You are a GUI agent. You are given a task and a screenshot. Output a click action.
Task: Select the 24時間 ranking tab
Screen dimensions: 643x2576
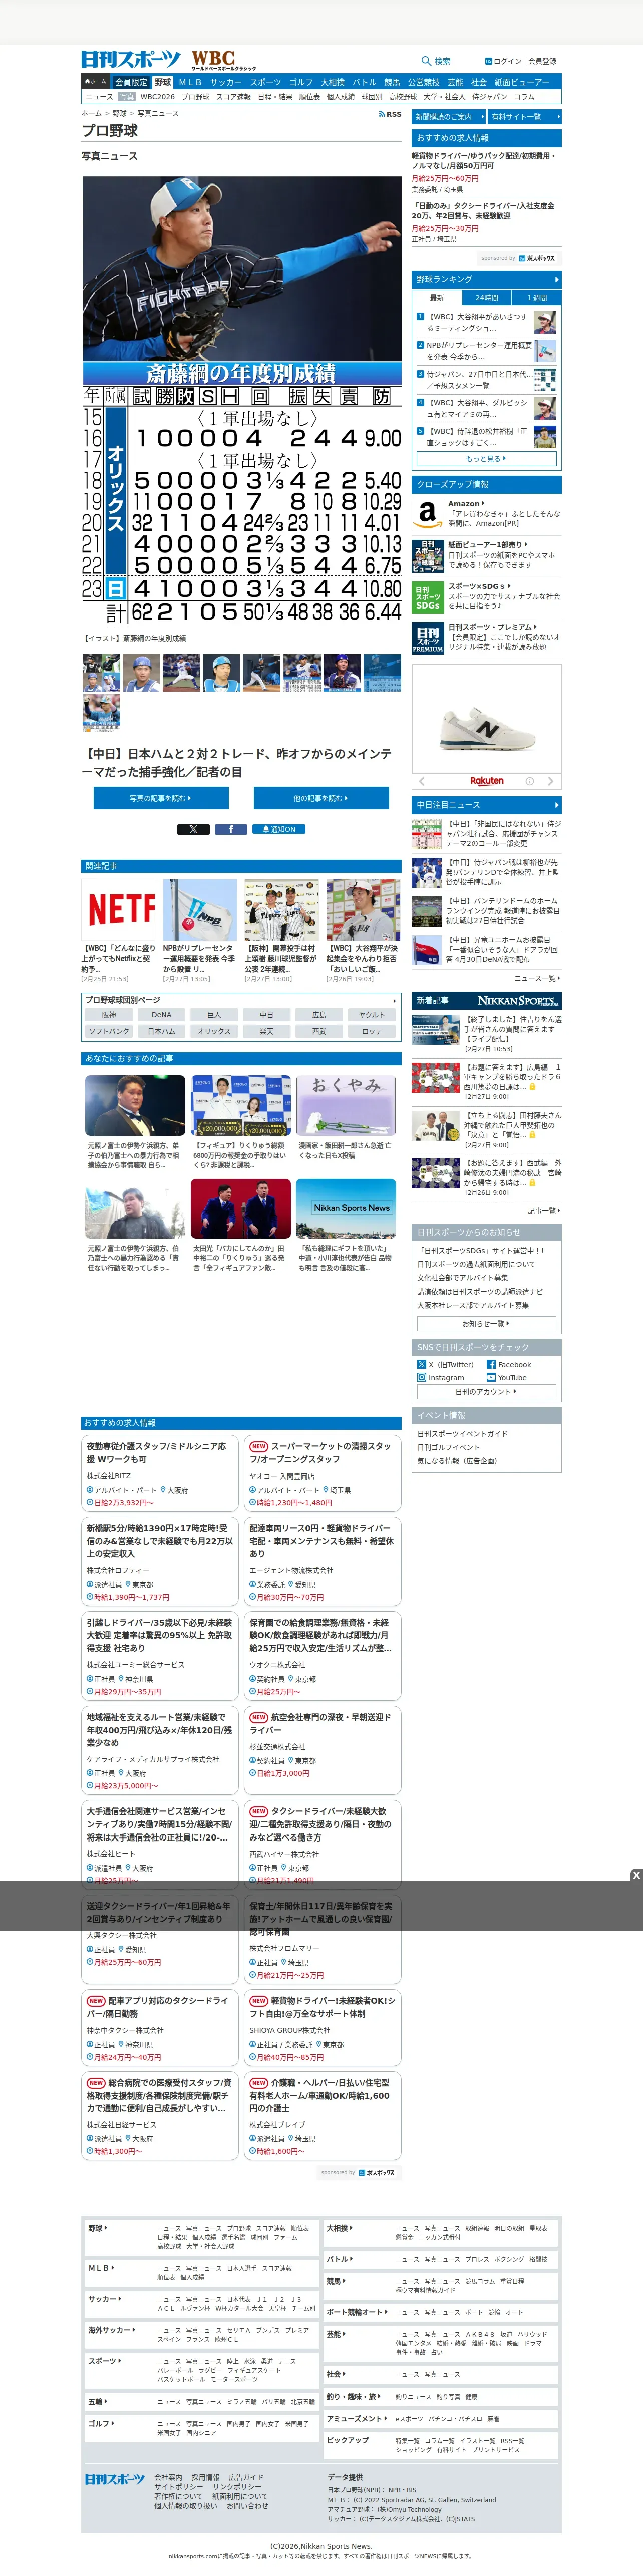486,298
